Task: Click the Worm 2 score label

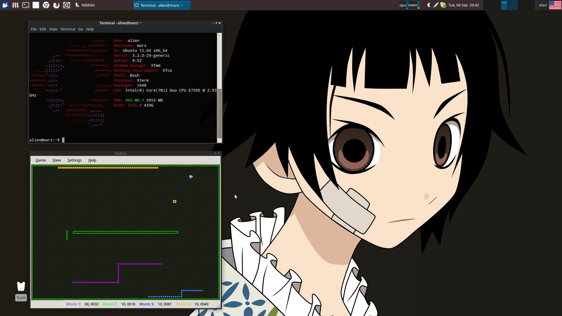Action: (110, 304)
